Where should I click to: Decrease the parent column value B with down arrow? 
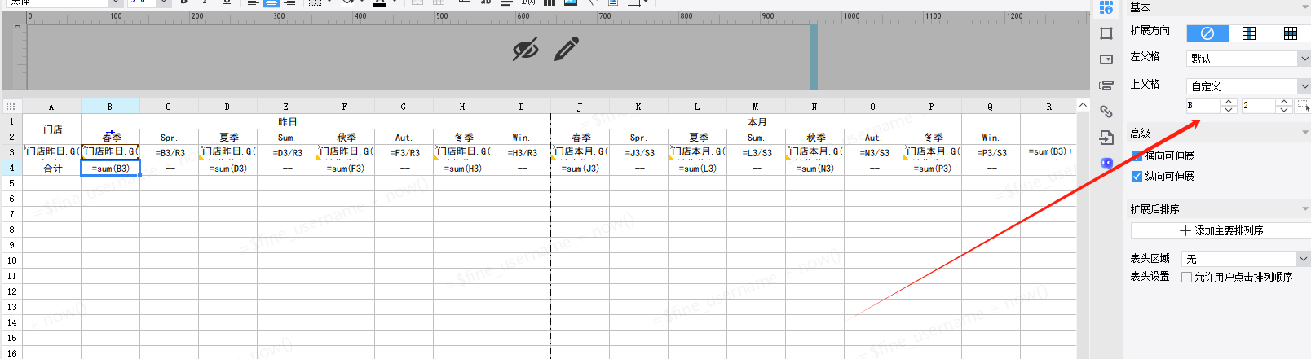pos(1229,110)
